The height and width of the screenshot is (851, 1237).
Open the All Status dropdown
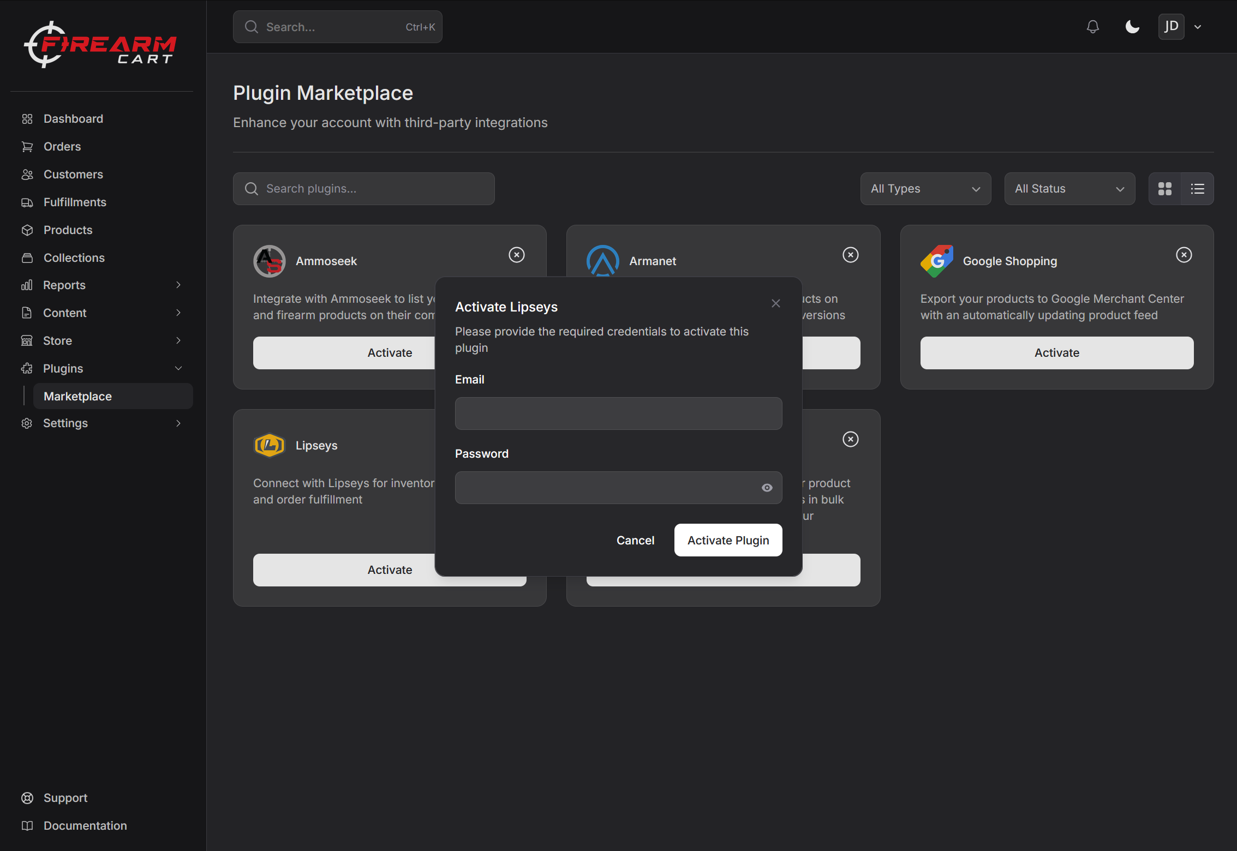[x=1069, y=189]
